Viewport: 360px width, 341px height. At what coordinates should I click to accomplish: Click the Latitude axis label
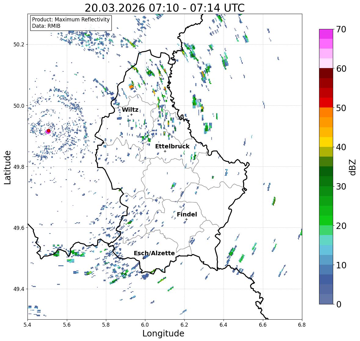click(x=7, y=167)
